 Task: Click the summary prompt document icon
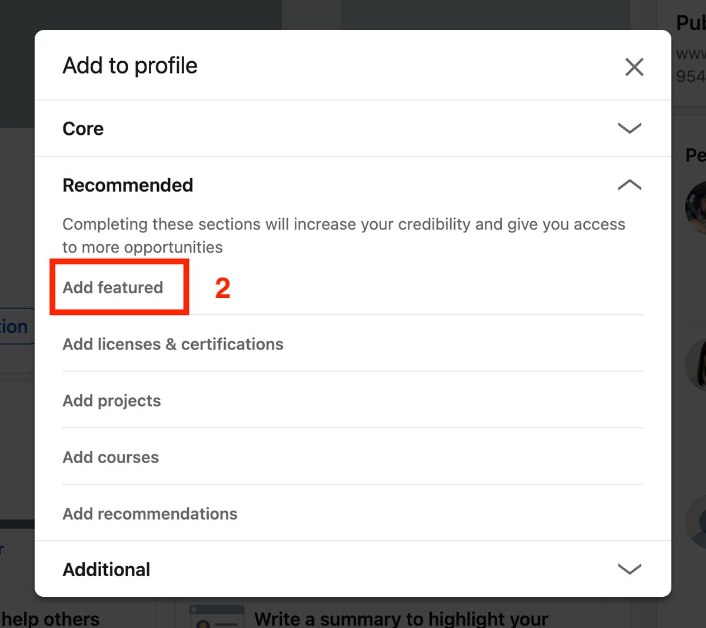pyautogui.click(x=217, y=617)
